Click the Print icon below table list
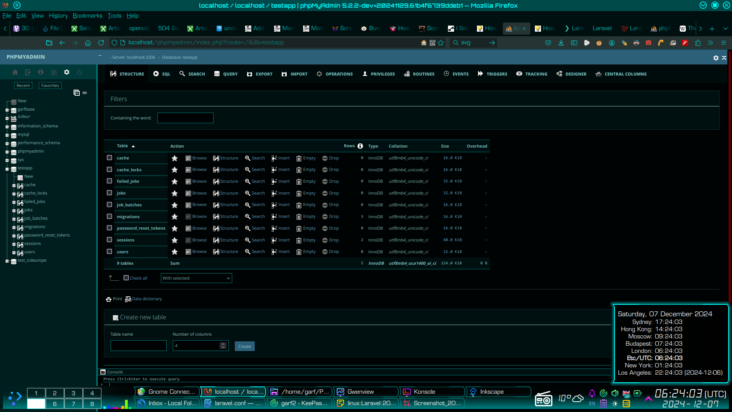 (109, 299)
